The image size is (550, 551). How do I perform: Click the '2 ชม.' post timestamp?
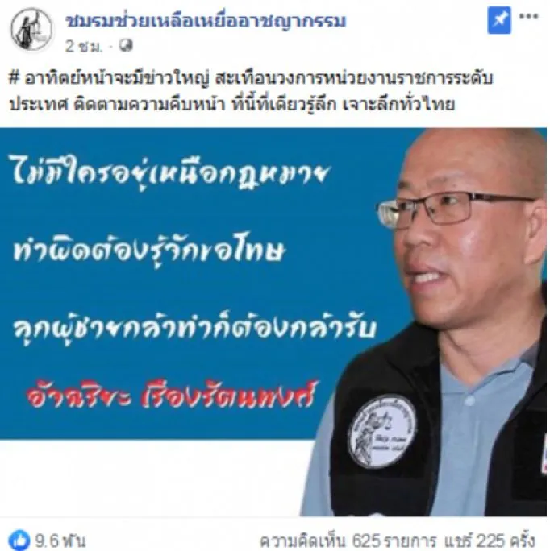[x=84, y=46]
